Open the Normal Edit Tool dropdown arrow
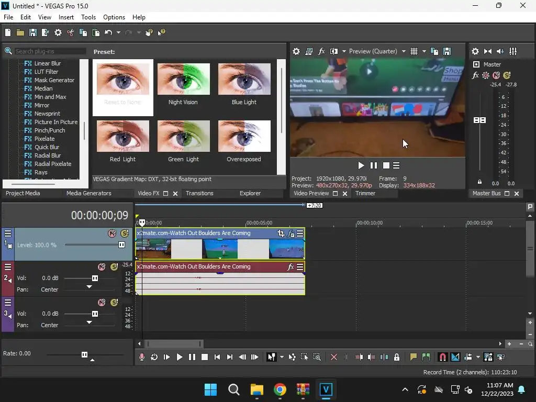Image resolution: width=536 pixels, height=402 pixels. [282, 357]
